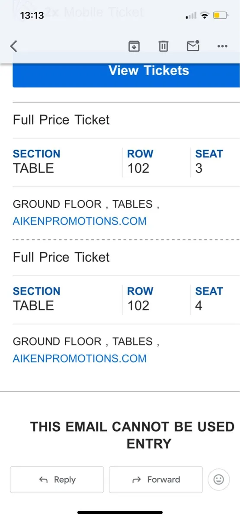Tap seat 3 value in first ticket

coord(198,168)
